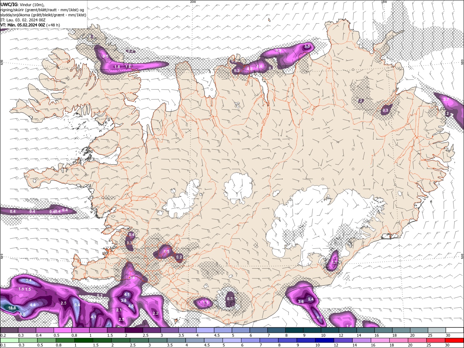Screen dimensions: 464x348
Task: Click the "4.4" precipitation value on map
Action: [33, 305]
